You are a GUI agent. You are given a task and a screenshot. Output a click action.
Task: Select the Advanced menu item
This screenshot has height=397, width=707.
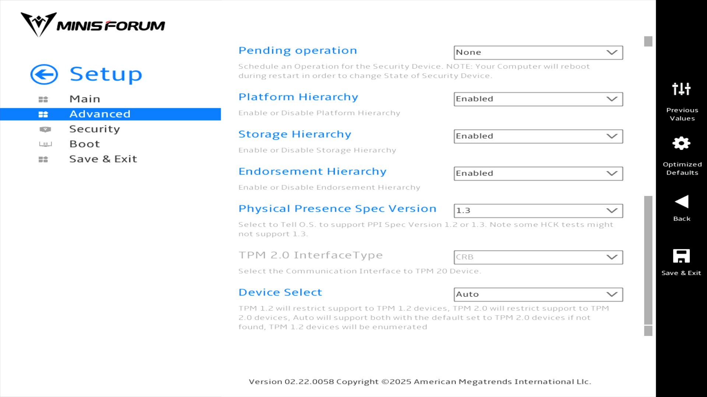pos(100,114)
